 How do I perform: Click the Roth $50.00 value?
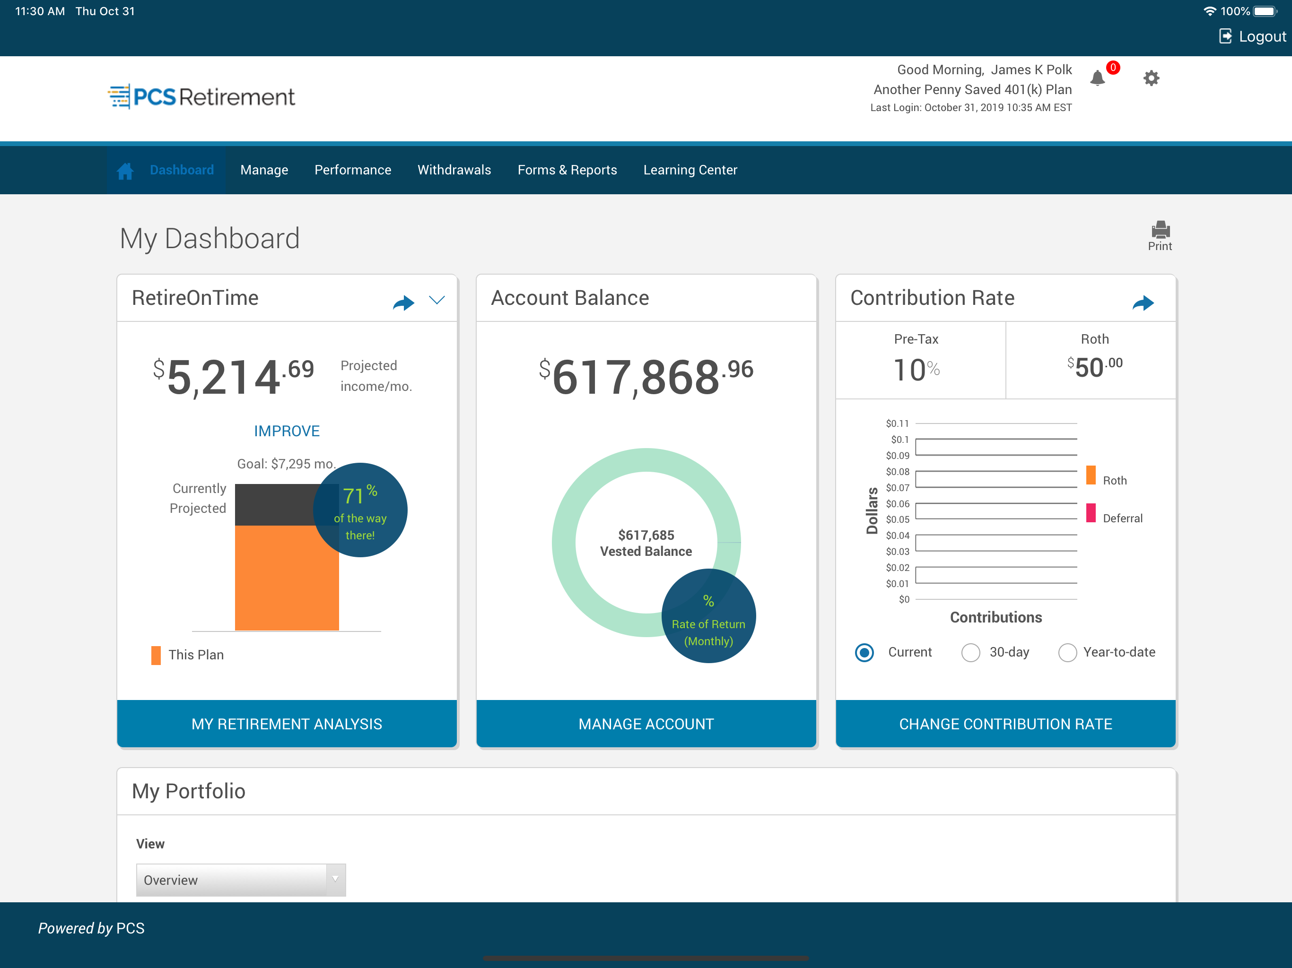[1095, 367]
